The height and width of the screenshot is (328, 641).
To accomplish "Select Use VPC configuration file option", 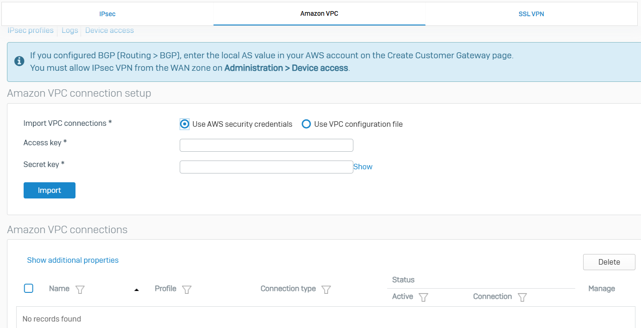I will pos(306,124).
